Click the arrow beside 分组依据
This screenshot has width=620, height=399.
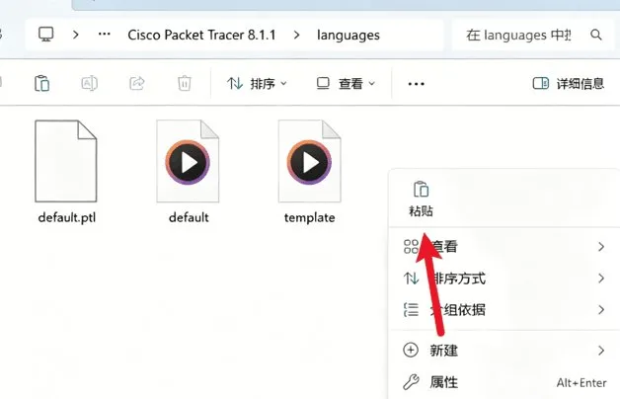(601, 310)
